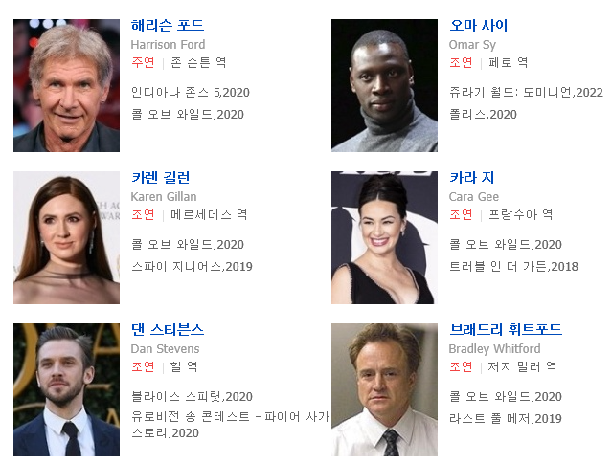Select the bearded man in navy suit photo
612x463 pixels.
(x=66, y=389)
